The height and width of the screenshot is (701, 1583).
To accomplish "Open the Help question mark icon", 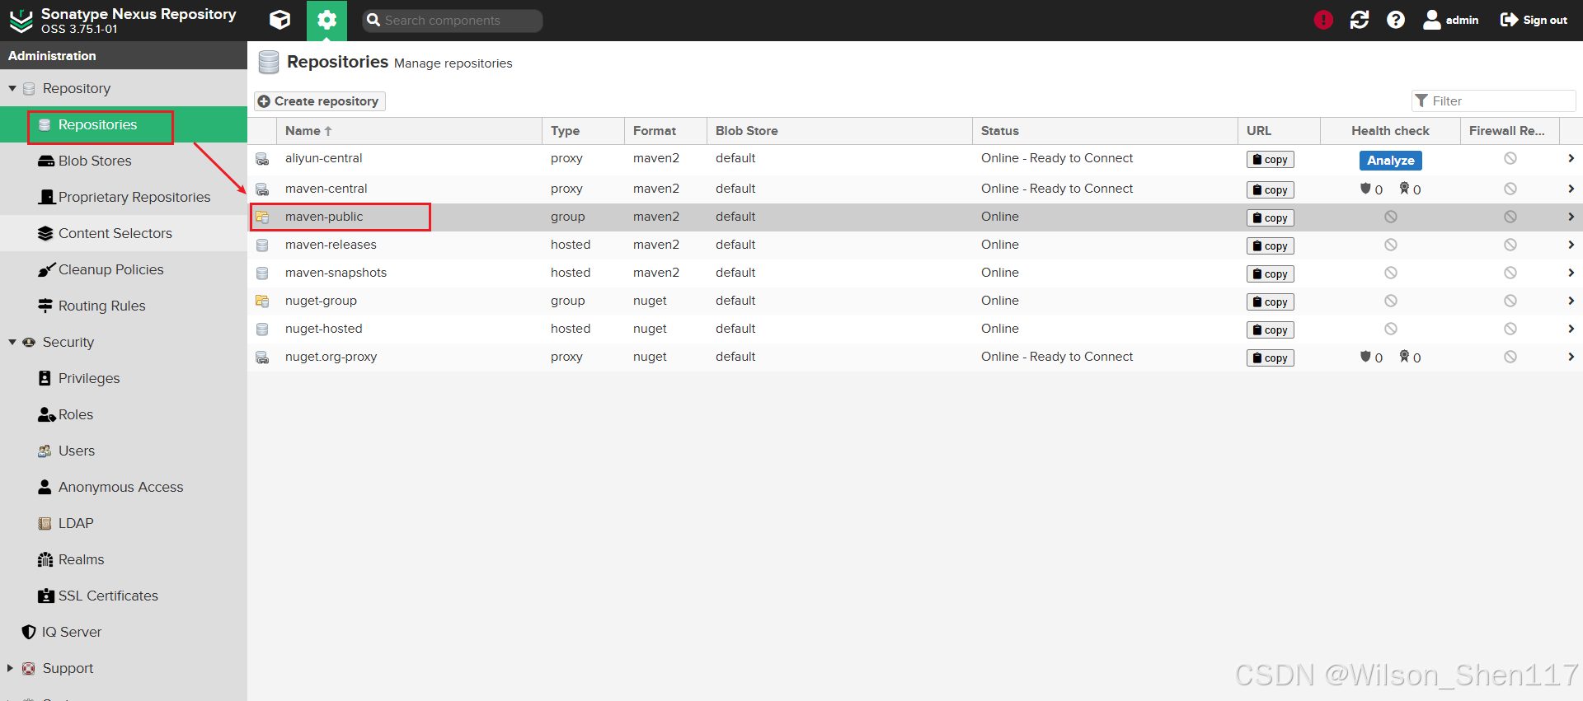I will (1396, 20).
